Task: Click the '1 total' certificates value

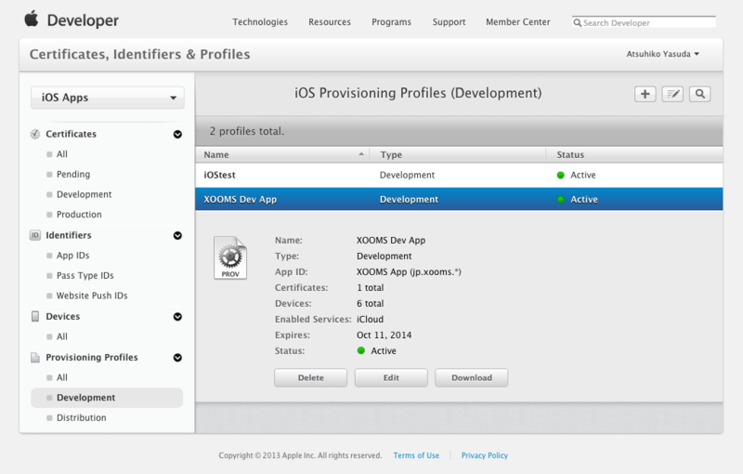Action: pos(370,288)
